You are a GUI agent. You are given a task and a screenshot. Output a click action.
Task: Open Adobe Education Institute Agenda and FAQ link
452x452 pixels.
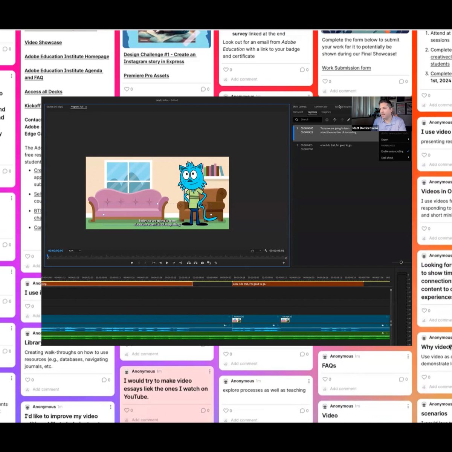(63, 74)
